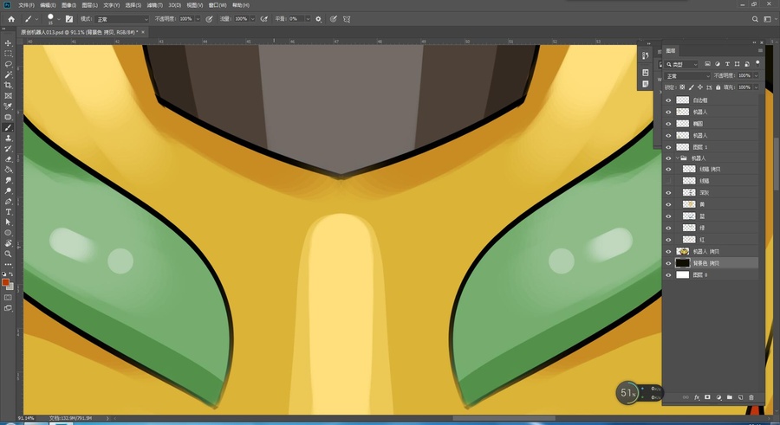The height and width of the screenshot is (425, 780).
Task: Select the History Brush tool
Action: pos(8,149)
